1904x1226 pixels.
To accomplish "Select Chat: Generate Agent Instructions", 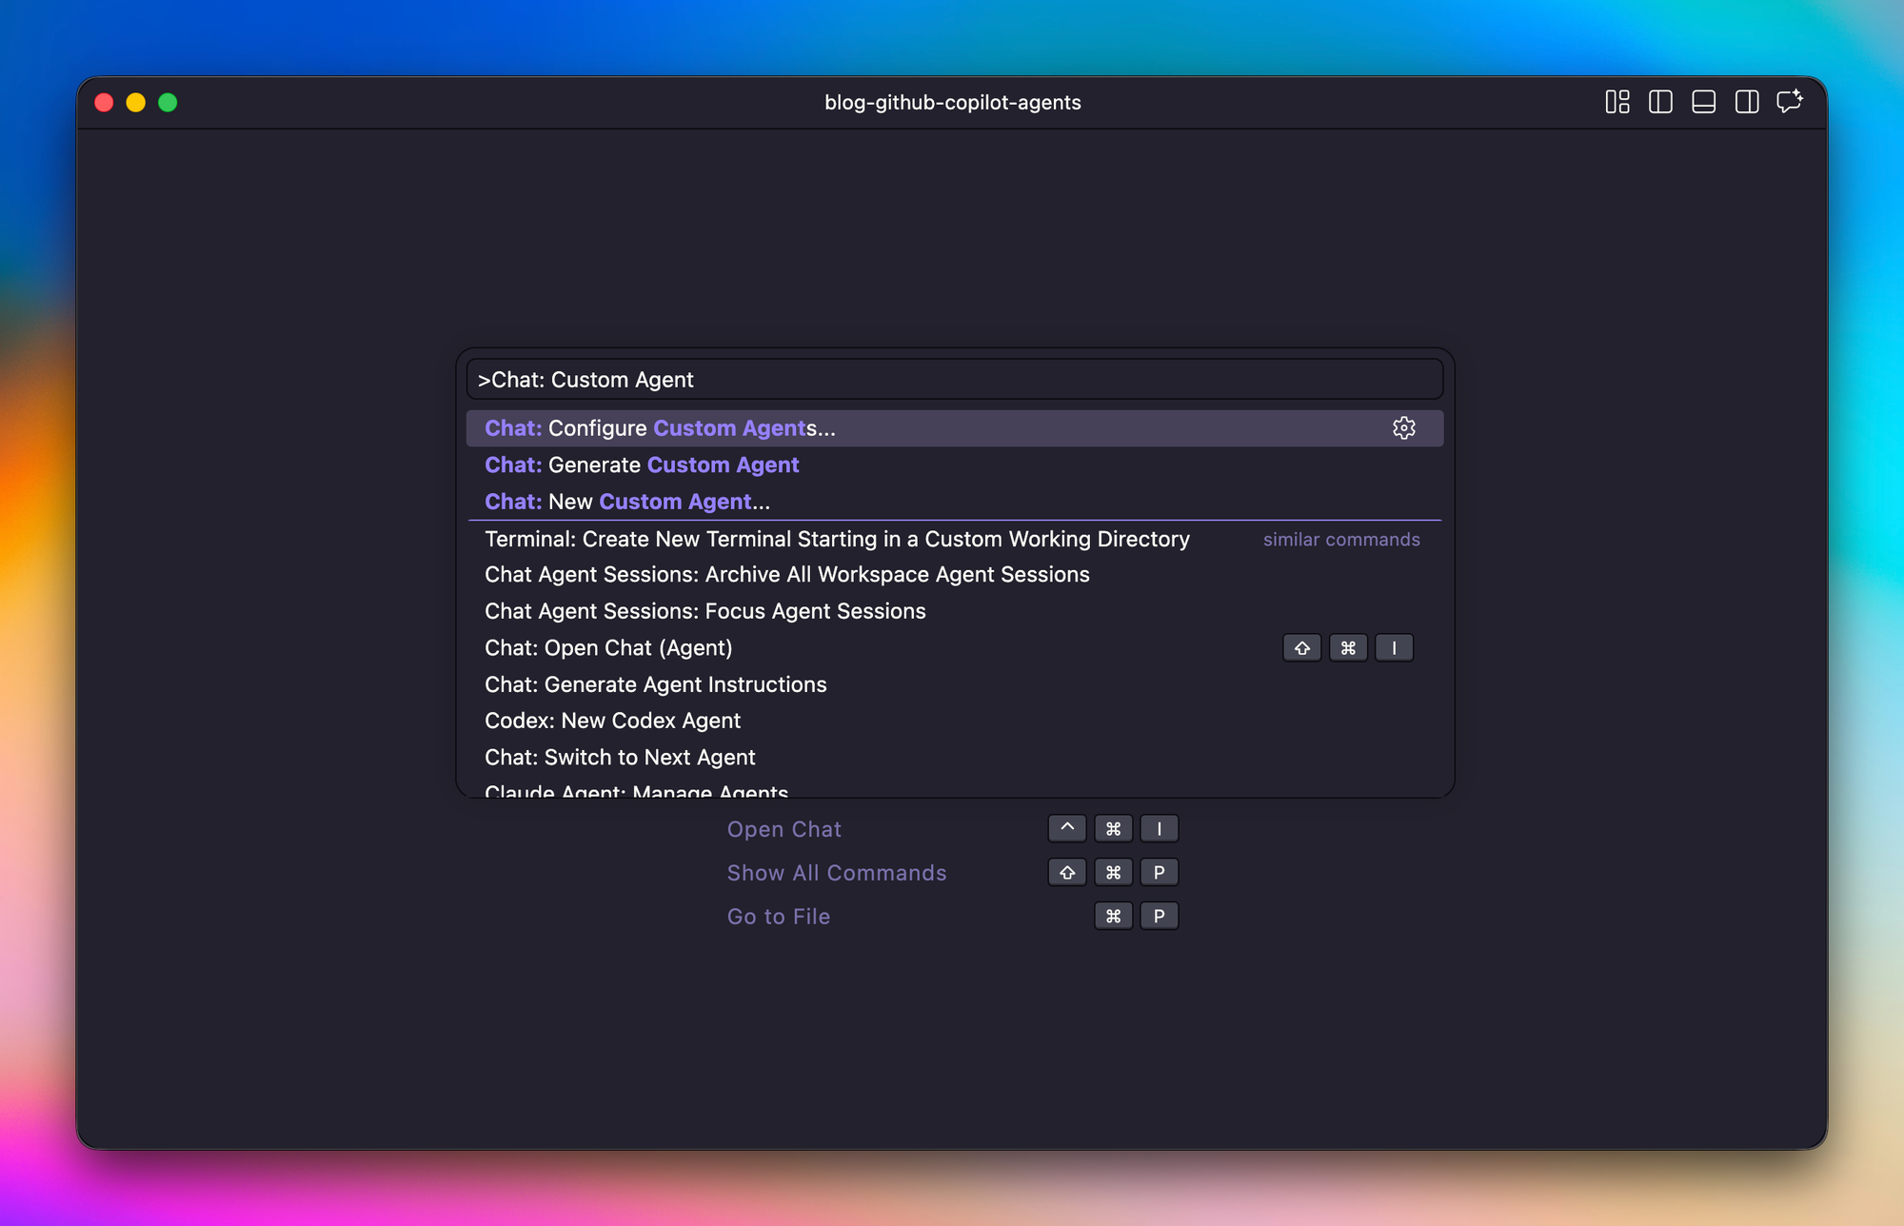I will point(655,684).
